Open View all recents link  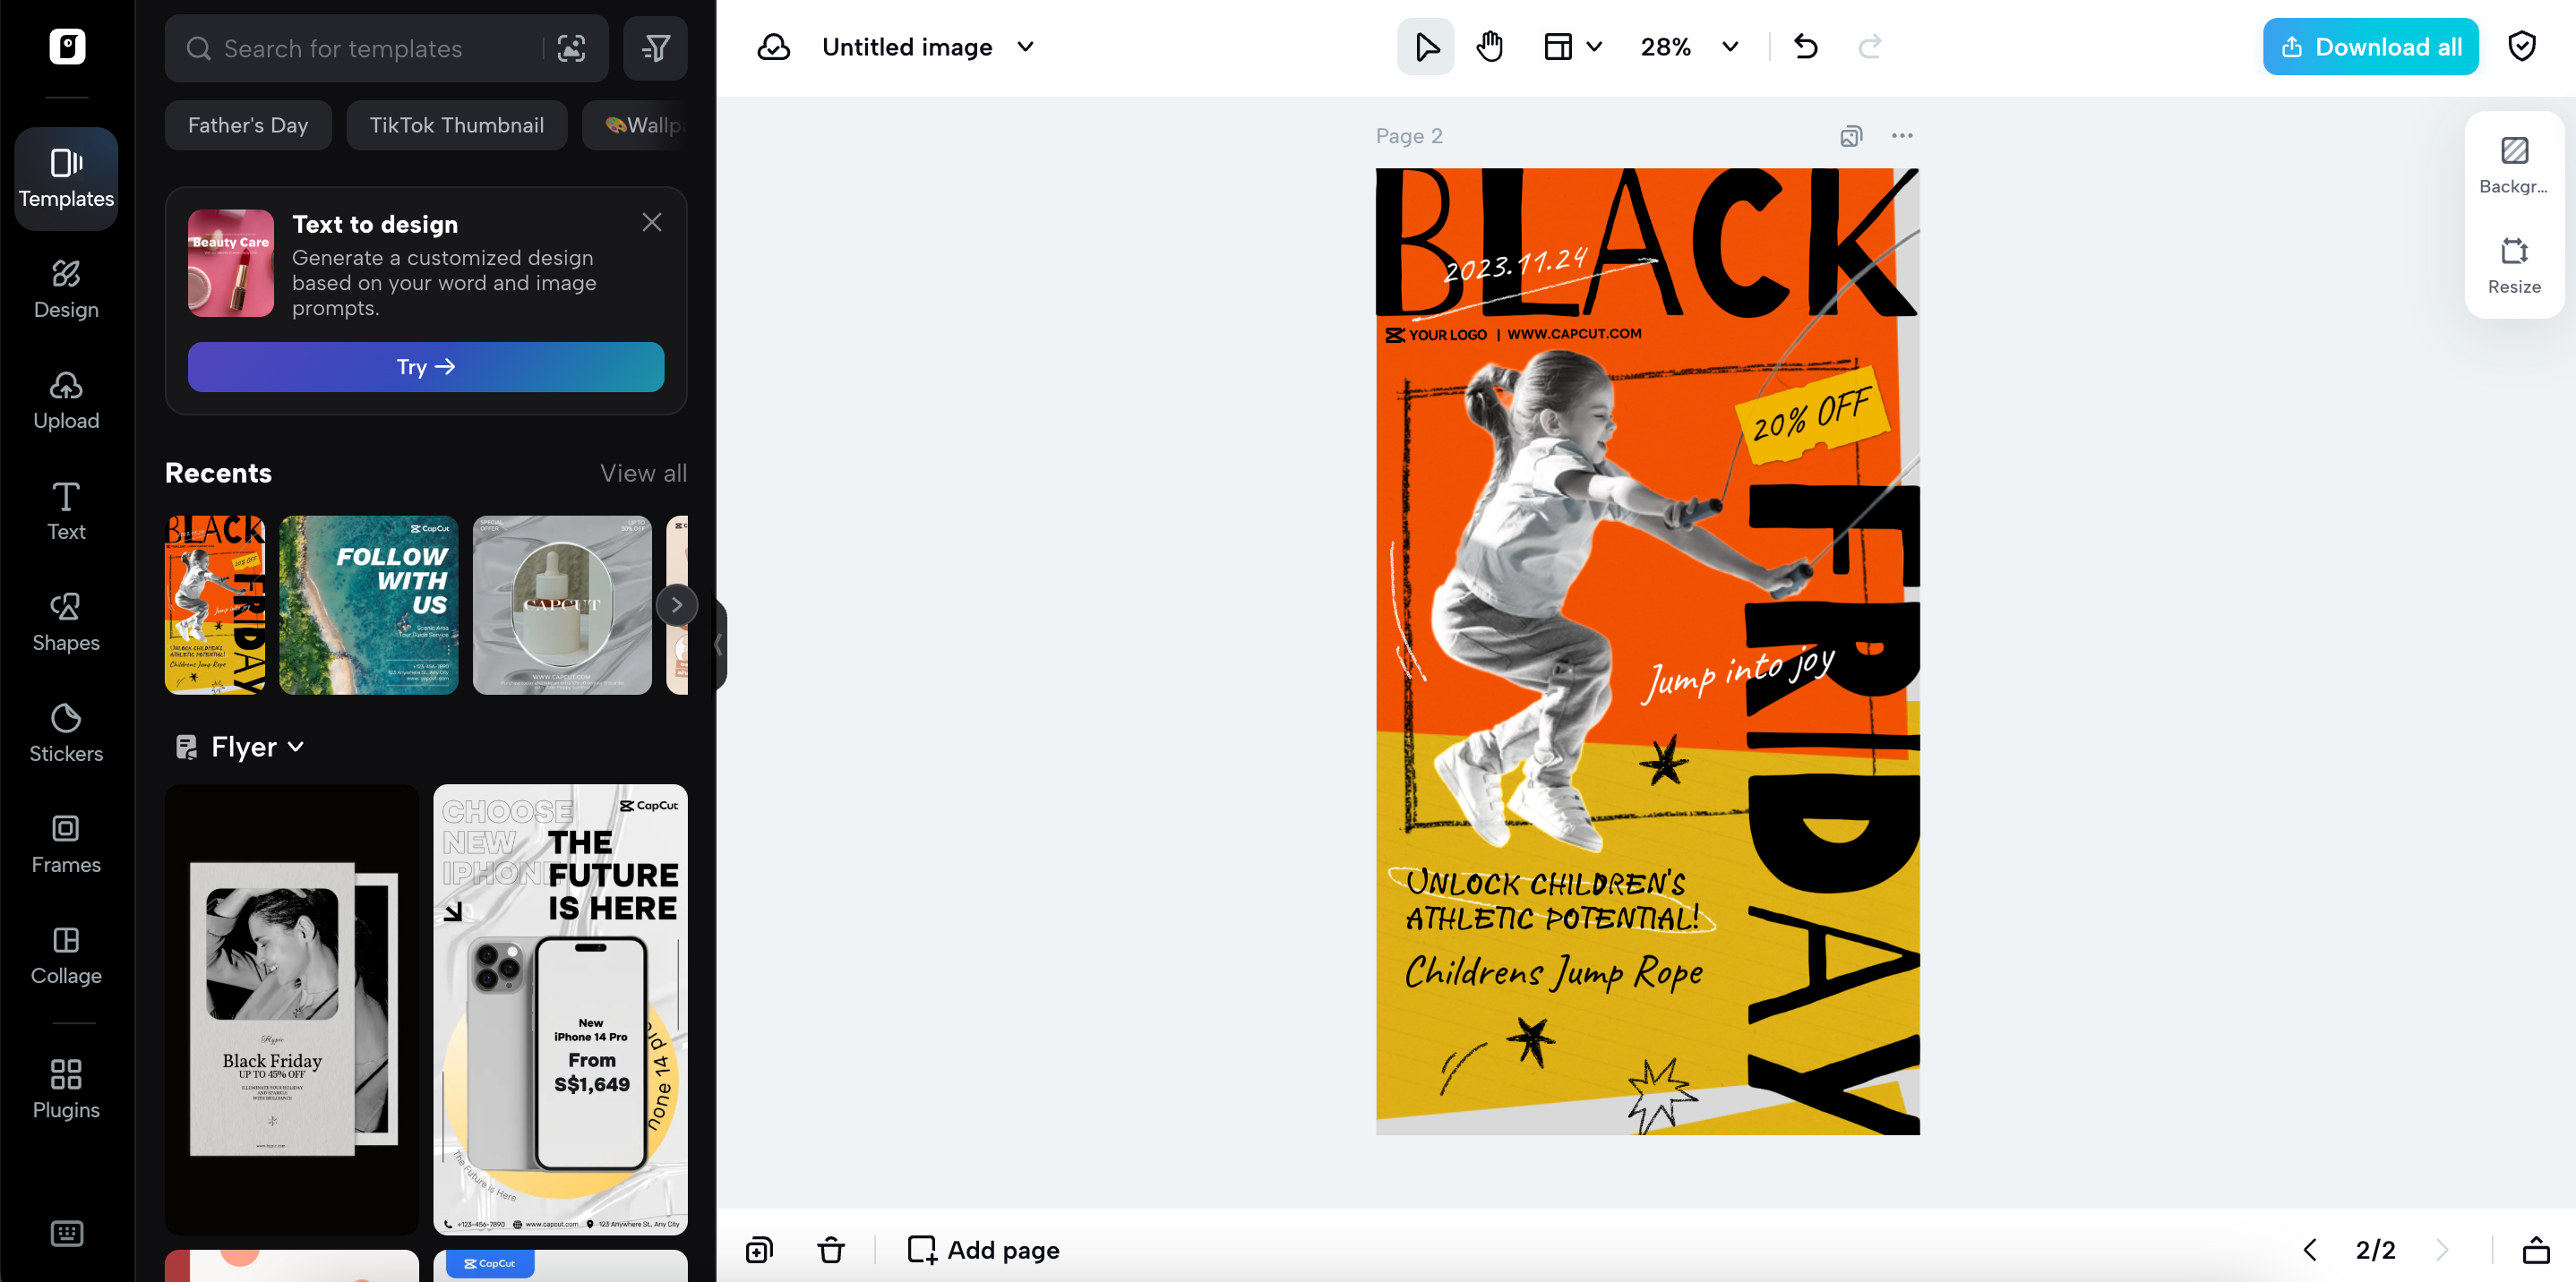(643, 474)
